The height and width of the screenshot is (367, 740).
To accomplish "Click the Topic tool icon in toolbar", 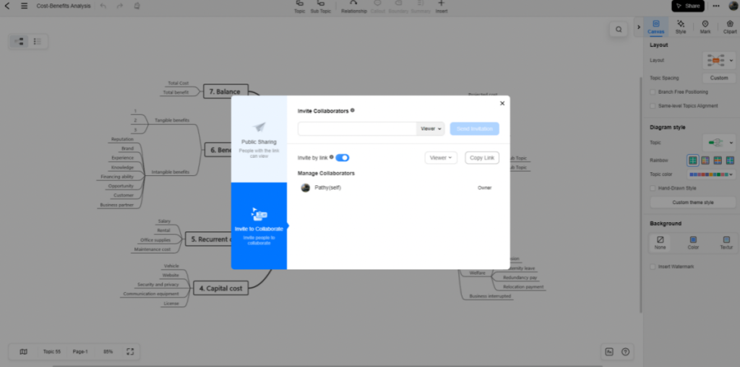I will pyautogui.click(x=299, y=4).
